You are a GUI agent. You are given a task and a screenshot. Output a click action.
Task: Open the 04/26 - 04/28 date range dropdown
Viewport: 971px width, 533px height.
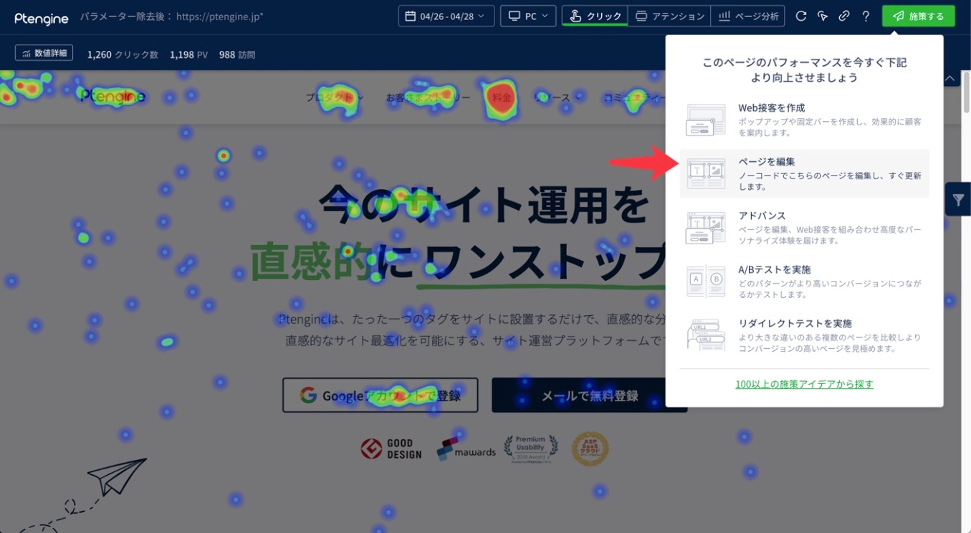(446, 16)
